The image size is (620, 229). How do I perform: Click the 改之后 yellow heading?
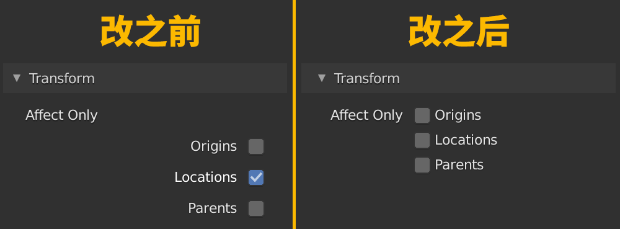pyautogui.click(x=458, y=32)
